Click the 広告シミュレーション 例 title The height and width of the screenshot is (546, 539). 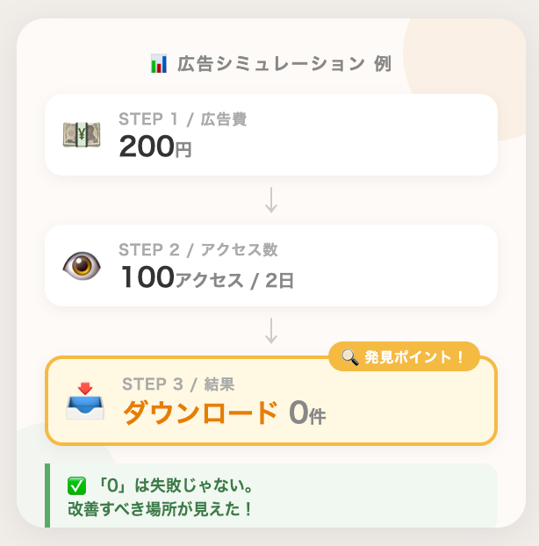tap(284, 64)
